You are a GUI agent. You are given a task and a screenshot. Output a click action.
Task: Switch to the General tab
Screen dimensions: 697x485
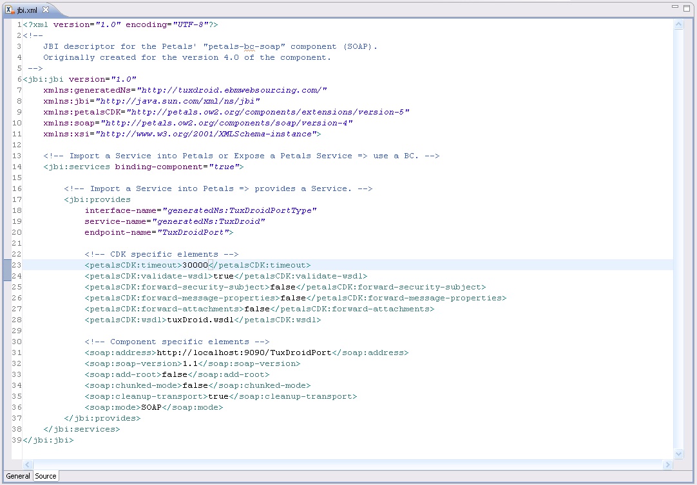click(x=18, y=476)
